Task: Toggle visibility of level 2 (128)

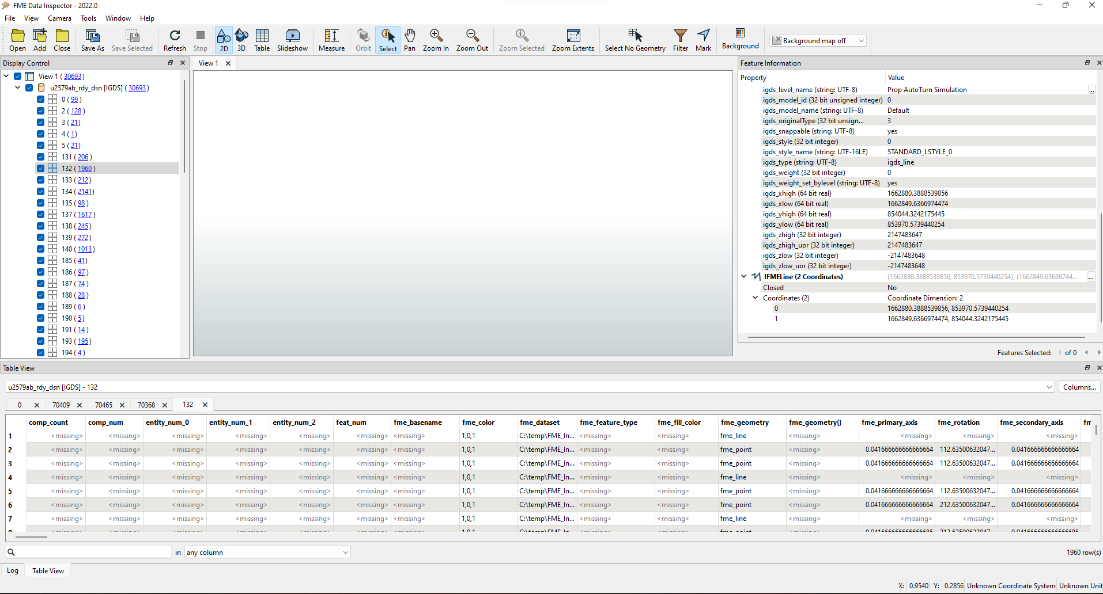Action: (40, 111)
